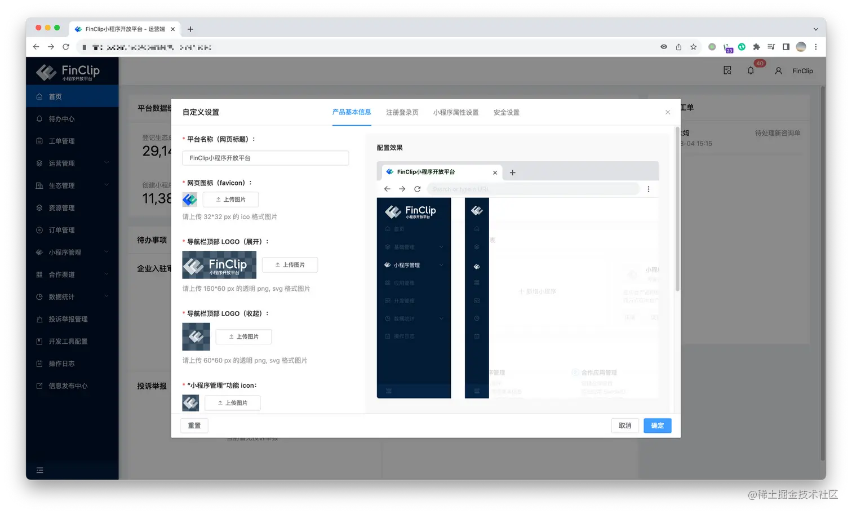The width and height of the screenshot is (852, 514).
Task: Click the dialog vertical scrollbar
Action: pyautogui.click(x=677, y=210)
